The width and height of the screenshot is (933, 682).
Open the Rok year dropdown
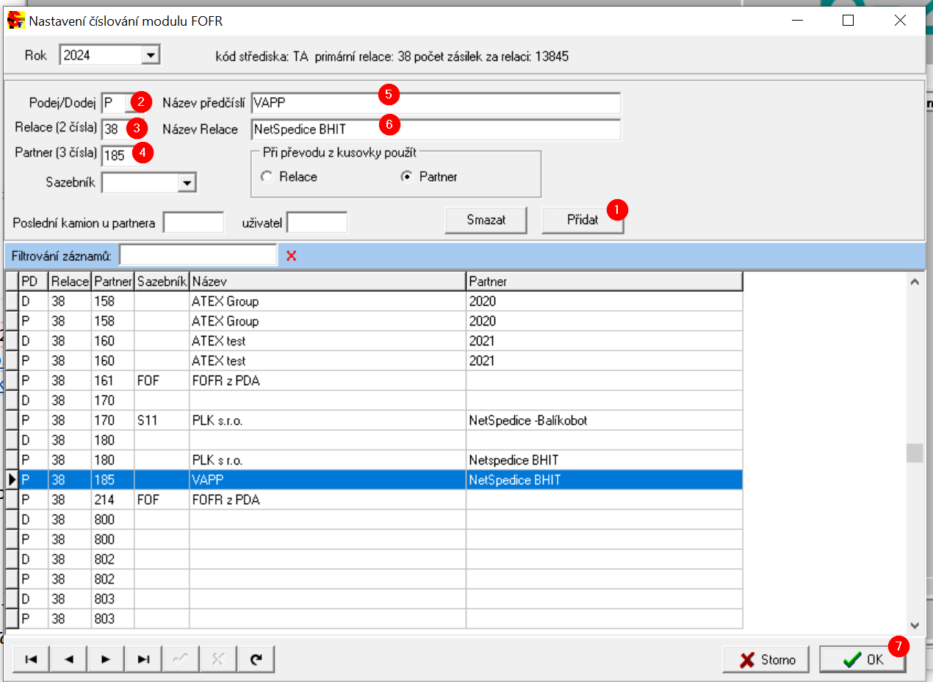(x=151, y=54)
